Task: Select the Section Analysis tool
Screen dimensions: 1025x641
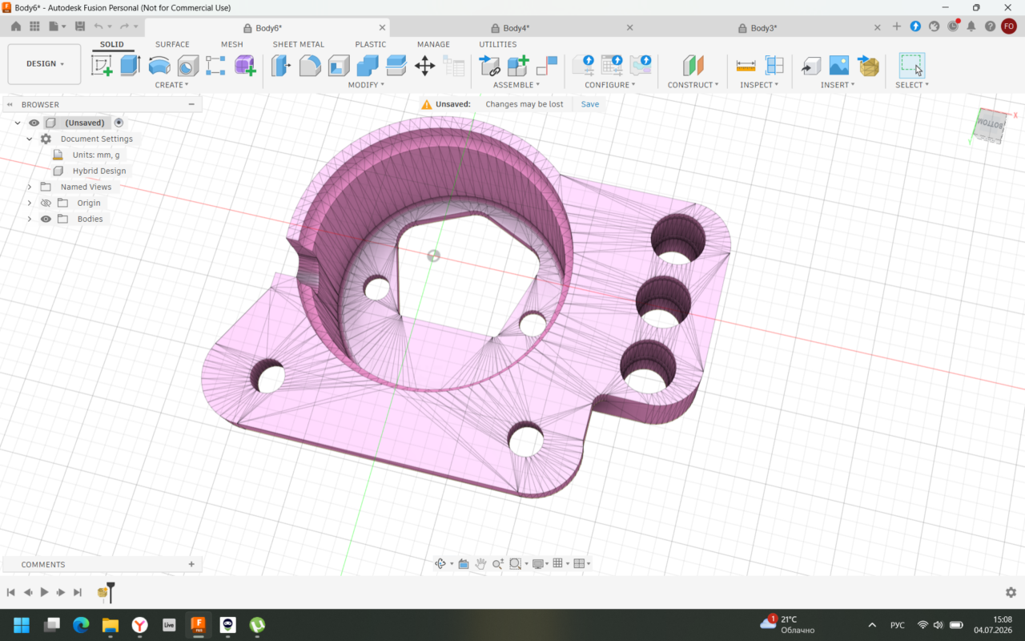Action: click(x=774, y=66)
